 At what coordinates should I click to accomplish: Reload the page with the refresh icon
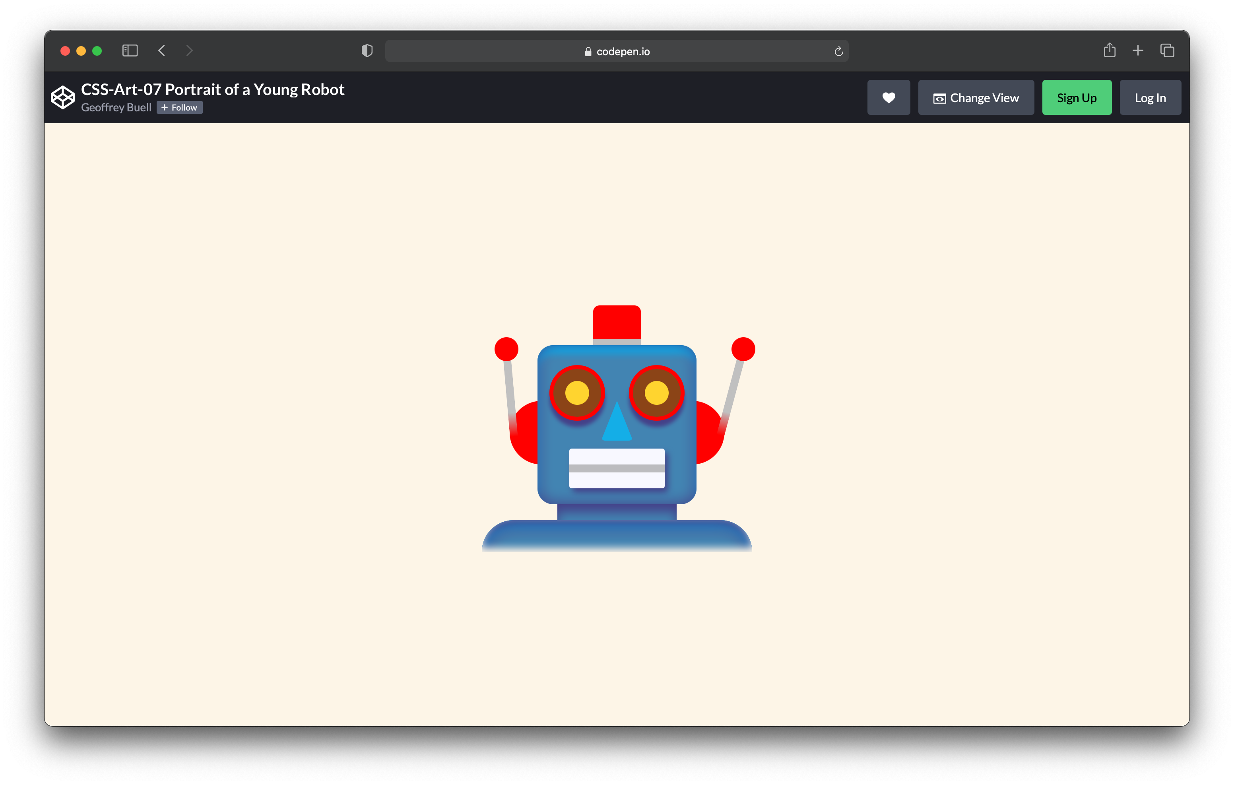coord(838,51)
